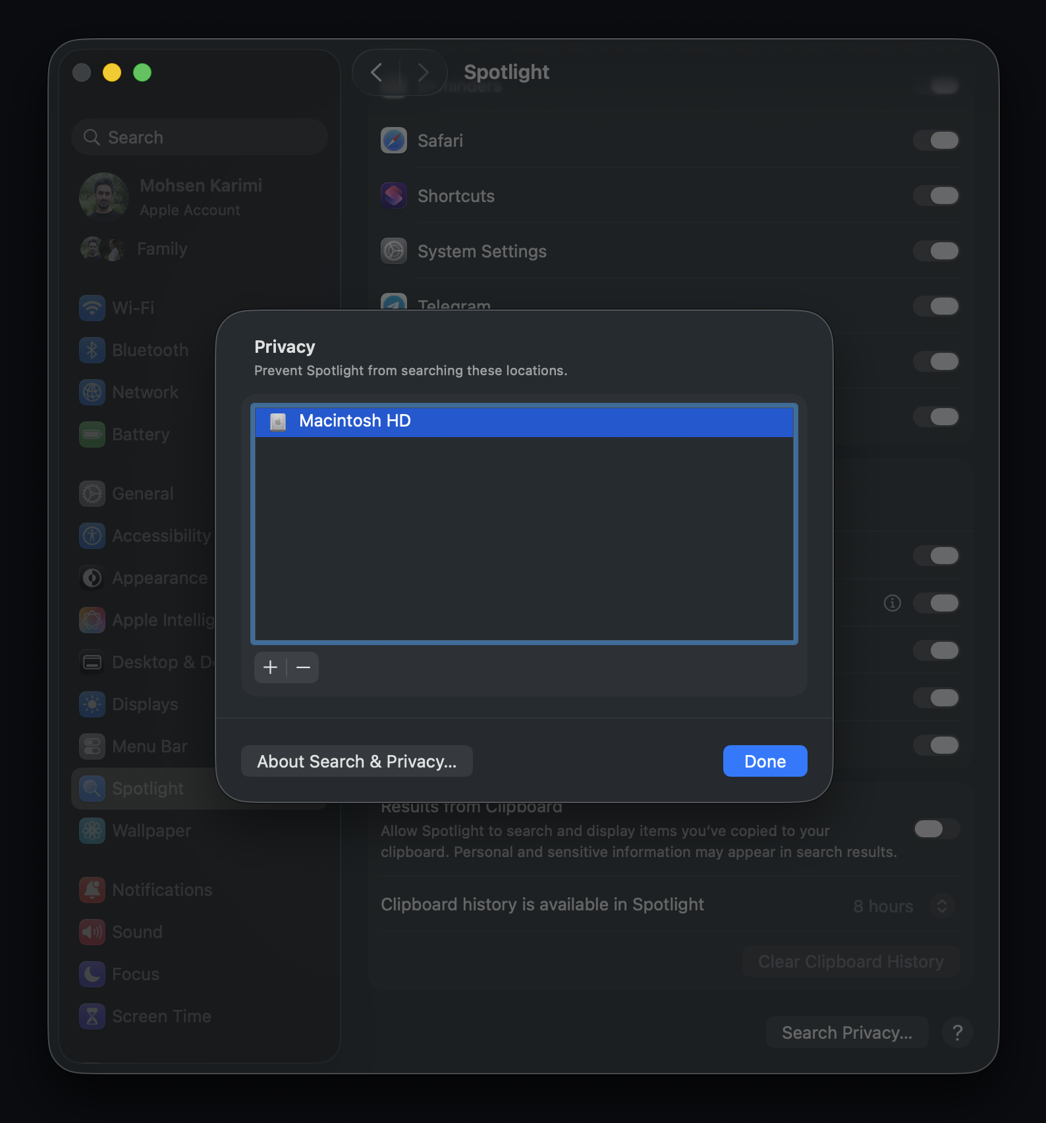Toggle the Results from Clipboard switch

[937, 829]
